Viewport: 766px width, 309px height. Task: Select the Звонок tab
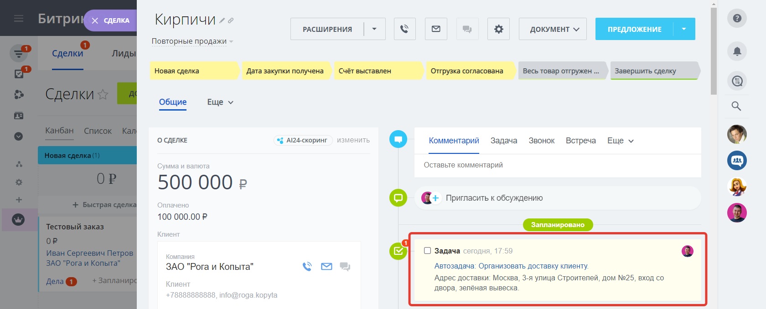point(541,141)
